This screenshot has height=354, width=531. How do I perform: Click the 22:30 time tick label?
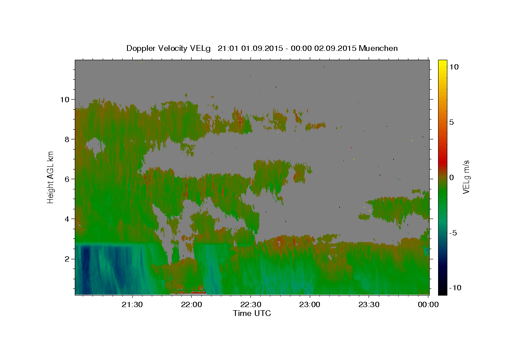[x=250, y=304]
